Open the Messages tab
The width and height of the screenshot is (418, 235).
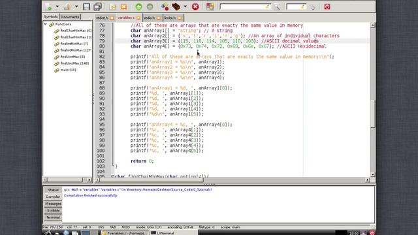[x=54, y=204]
